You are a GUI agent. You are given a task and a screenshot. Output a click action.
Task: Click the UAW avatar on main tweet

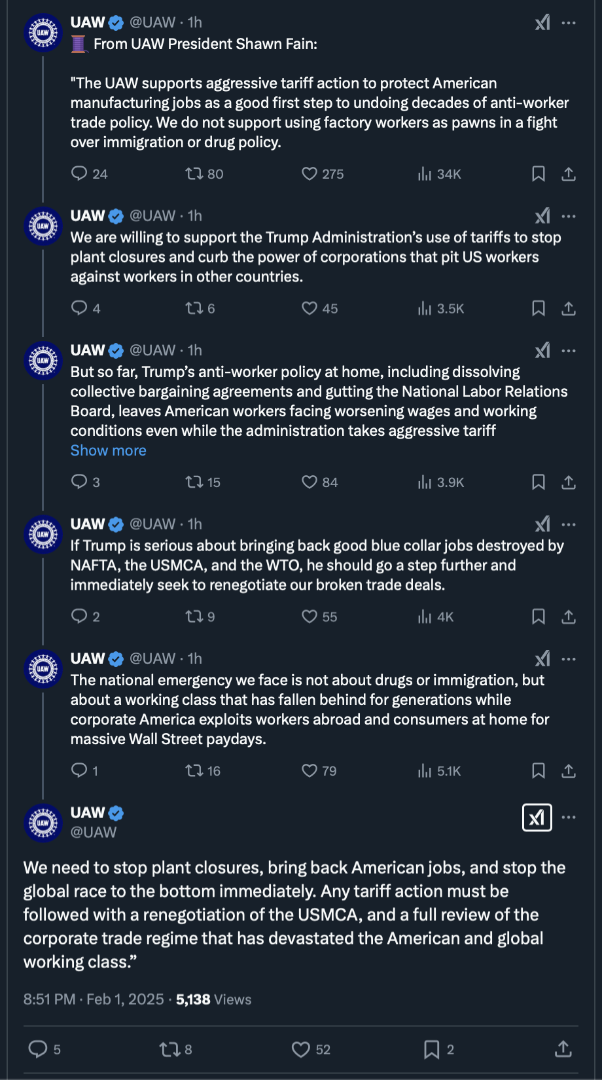(43, 823)
